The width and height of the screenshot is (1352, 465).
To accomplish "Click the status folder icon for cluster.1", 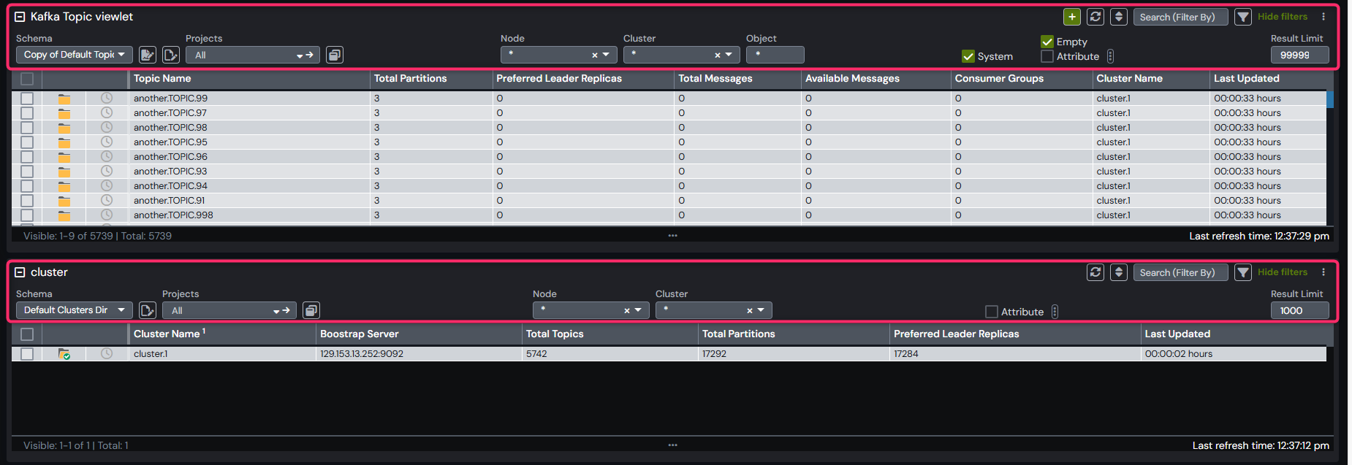I will pos(64,354).
